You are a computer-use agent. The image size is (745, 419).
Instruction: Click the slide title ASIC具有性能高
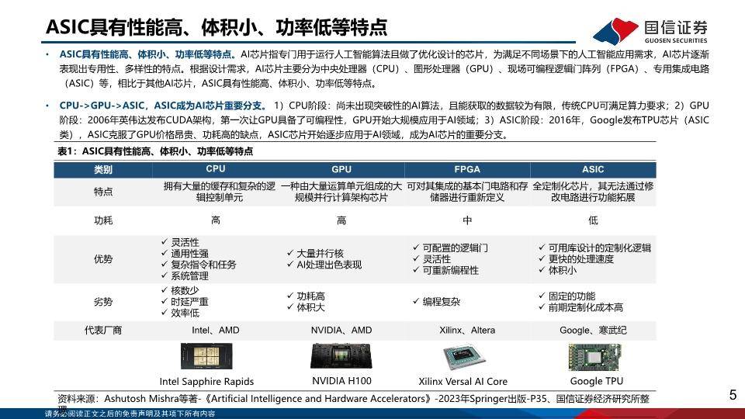click(217, 28)
